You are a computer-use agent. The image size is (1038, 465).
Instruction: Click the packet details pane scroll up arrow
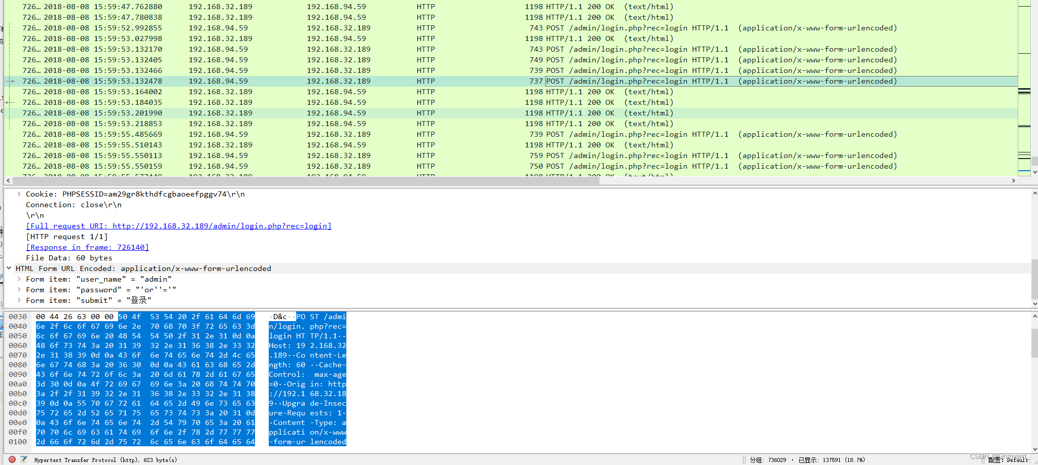[1034, 193]
